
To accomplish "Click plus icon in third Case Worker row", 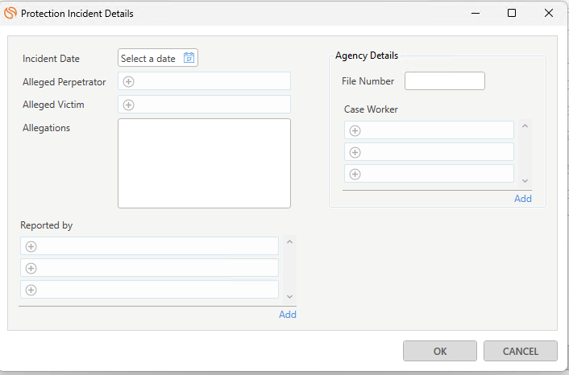I will pyautogui.click(x=355, y=175).
